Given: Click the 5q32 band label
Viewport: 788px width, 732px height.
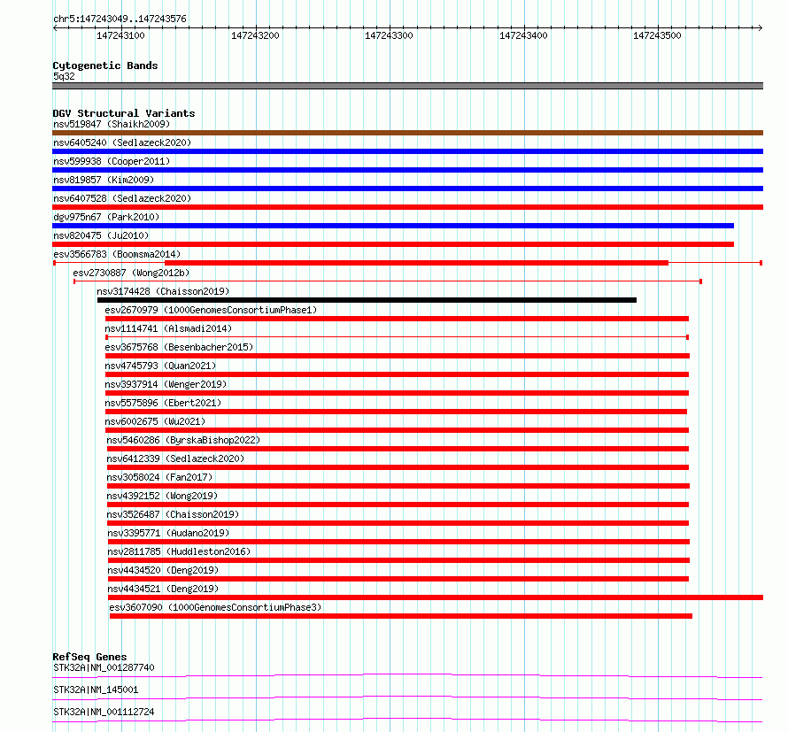Looking at the screenshot, I should pyautogui.click(x=64, y=76).
